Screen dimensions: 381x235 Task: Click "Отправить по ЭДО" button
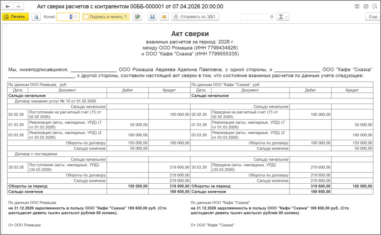[x=195, y=17]
